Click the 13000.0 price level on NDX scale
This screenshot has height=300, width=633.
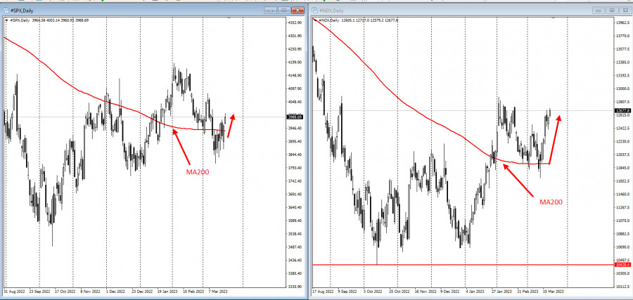coord(623,89)
